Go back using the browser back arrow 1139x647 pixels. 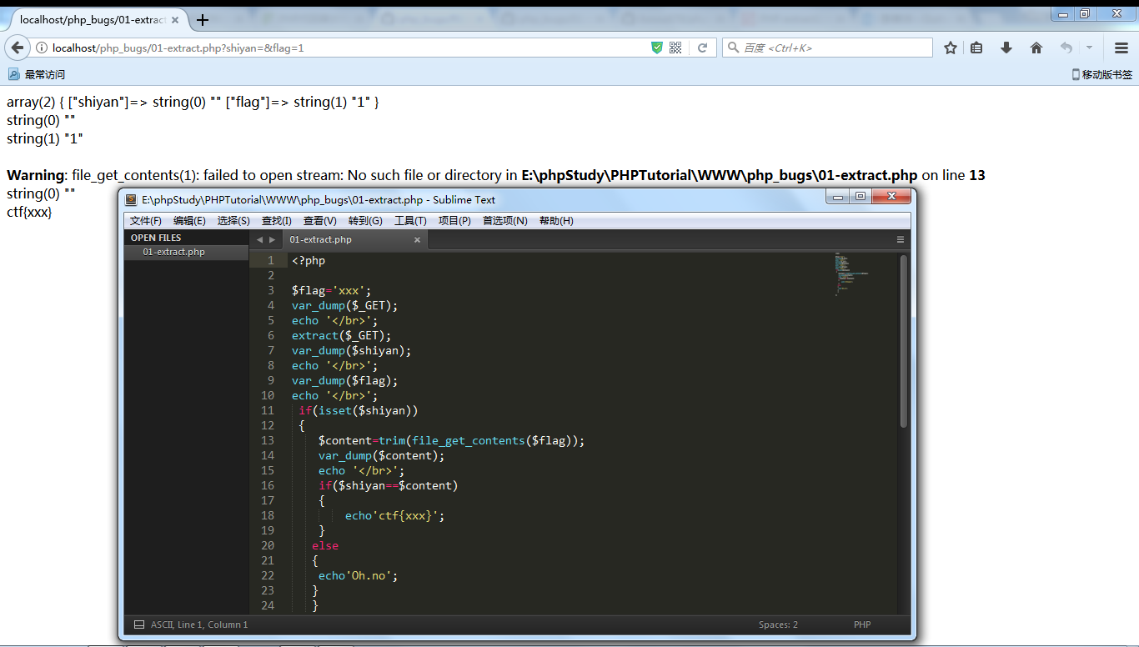point(17,48)
